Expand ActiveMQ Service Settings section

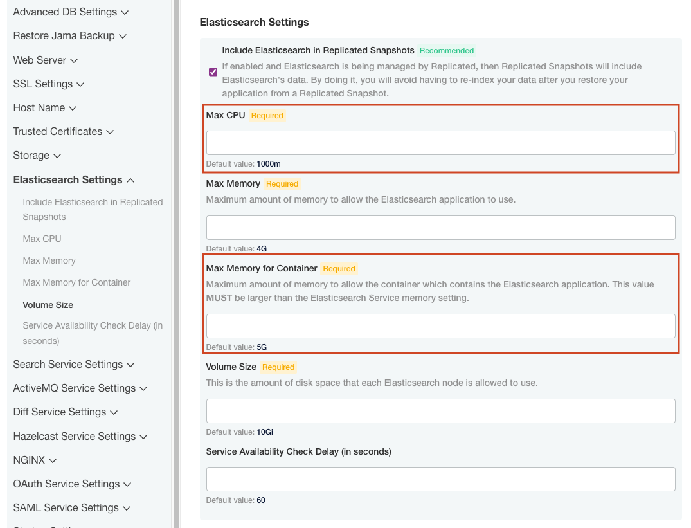(80, 388)
